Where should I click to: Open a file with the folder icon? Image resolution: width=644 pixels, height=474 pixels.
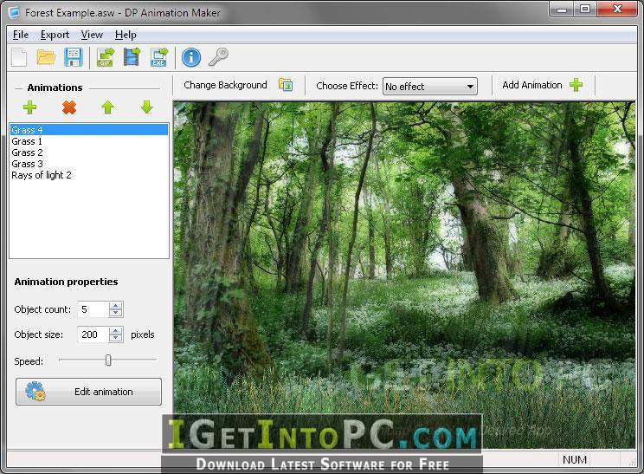(x=47, y=57)
